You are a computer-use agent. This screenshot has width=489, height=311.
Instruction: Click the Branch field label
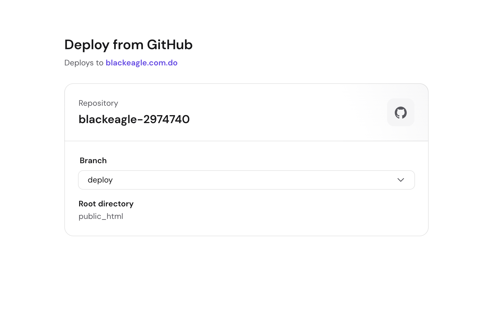tap(93, 161)
